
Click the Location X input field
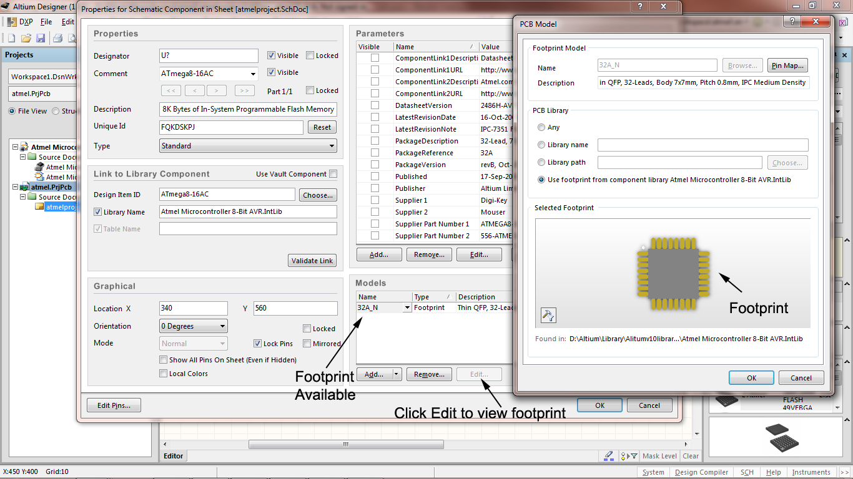(194, 308)
